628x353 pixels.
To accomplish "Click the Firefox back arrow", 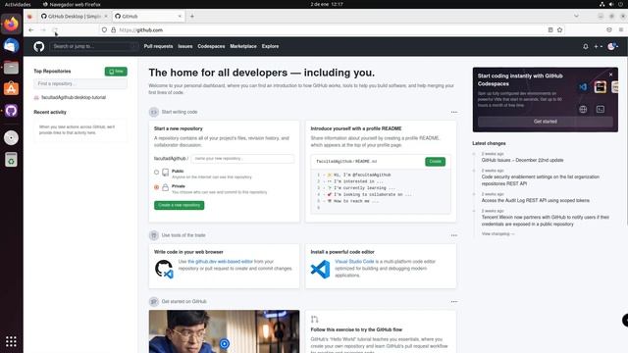I will [x=31, y=30].
